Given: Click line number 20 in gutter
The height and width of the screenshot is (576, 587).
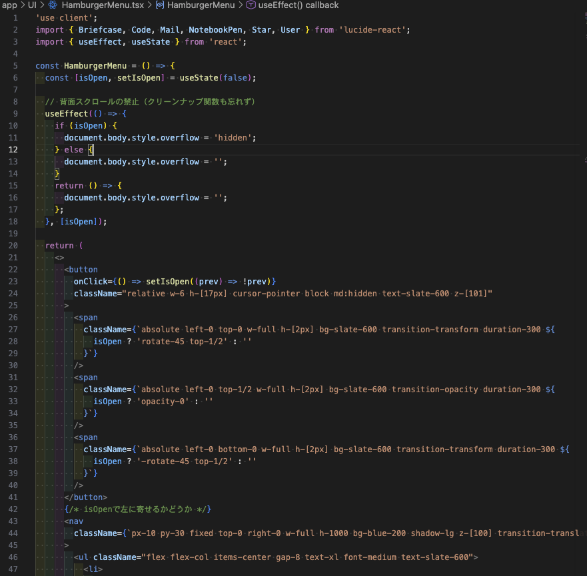Looking at the screenshot, I should coord(13,245).
